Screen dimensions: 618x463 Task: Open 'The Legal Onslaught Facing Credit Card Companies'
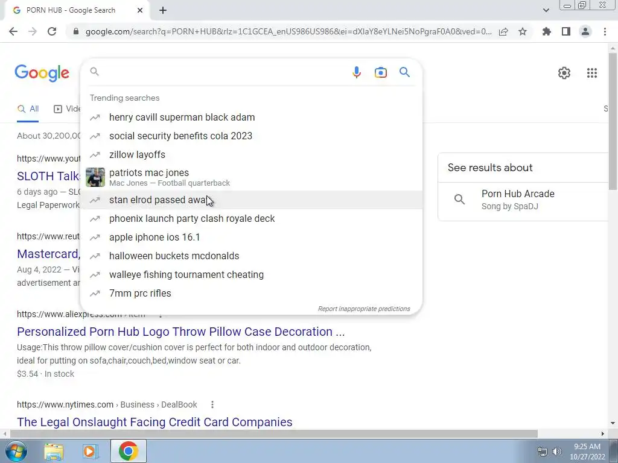[x=154, y=421]
